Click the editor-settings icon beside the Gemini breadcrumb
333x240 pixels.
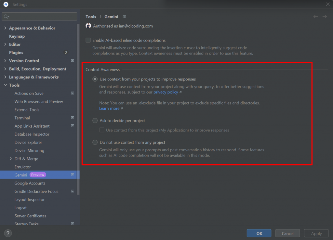(x=124, y=17)
